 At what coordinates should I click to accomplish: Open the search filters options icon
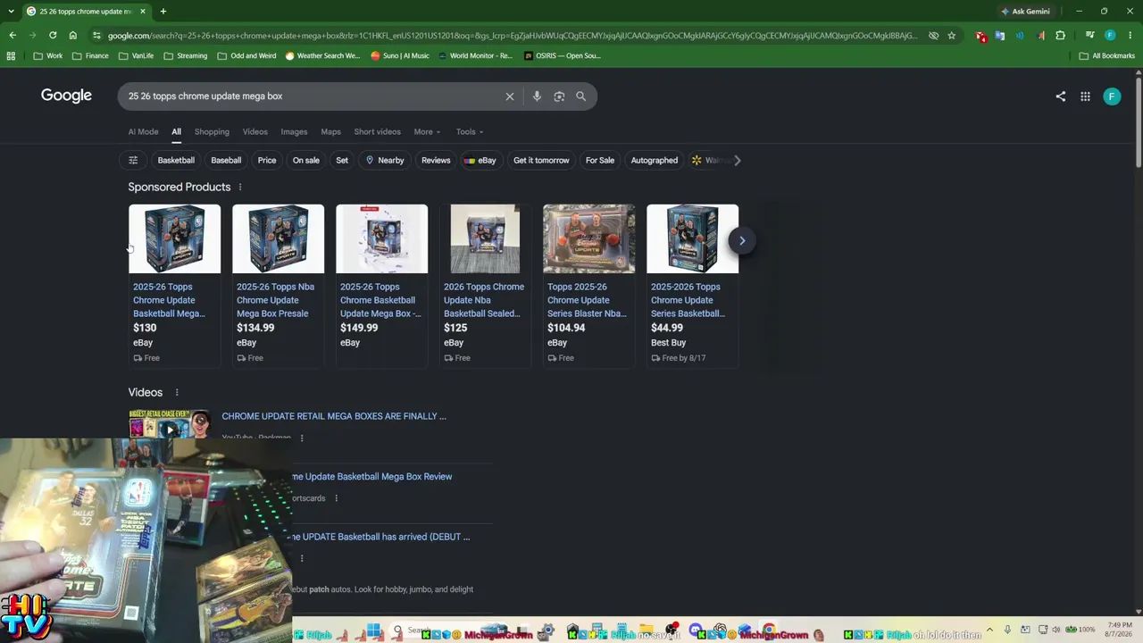[133, 161]
